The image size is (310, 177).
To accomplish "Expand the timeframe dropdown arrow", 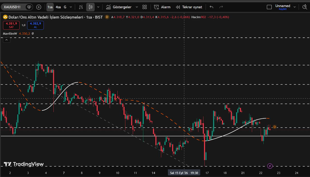I will pyautogui.click(x=71, y=7).
